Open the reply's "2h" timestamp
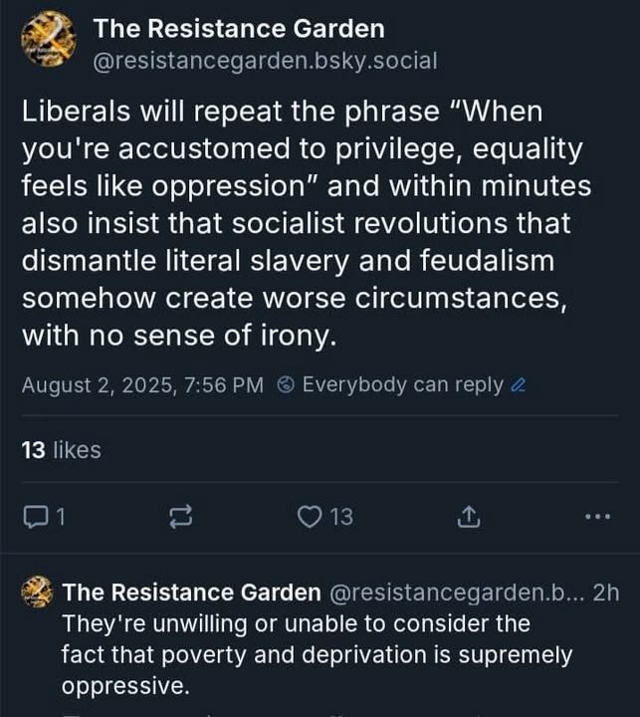The image size is (640, 717). [x=605, y=593]
